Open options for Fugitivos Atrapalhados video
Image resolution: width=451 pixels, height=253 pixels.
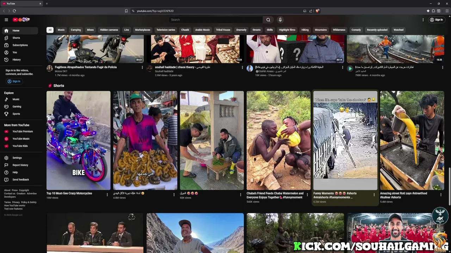(142, 67)
